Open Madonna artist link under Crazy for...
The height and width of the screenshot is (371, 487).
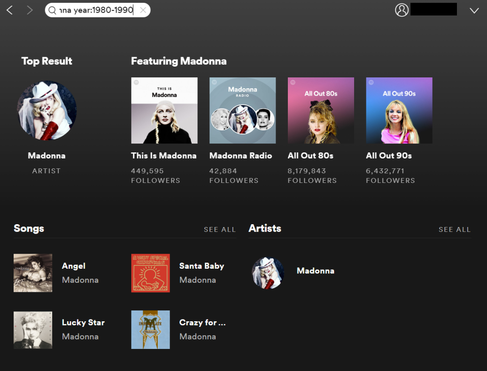click(198, 336)
